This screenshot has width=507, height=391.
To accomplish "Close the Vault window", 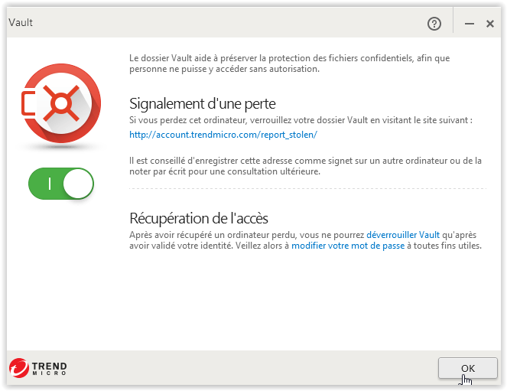I will [490, 24].
